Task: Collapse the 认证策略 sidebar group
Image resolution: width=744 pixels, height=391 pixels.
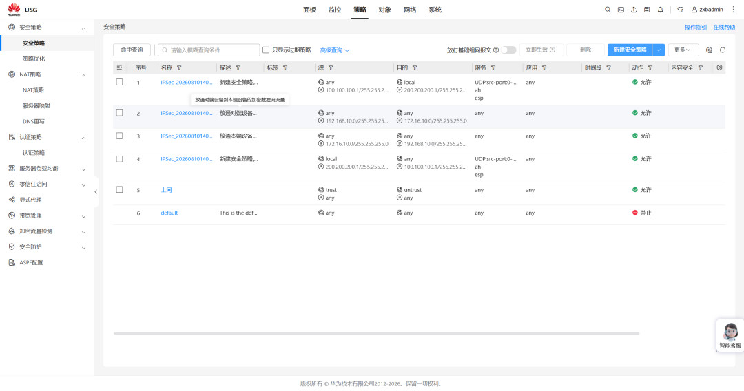Action: [83, 138]
